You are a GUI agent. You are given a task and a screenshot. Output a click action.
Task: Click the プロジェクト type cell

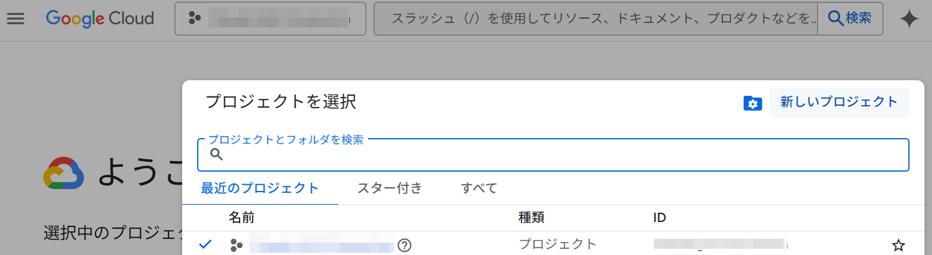(558, 244)
